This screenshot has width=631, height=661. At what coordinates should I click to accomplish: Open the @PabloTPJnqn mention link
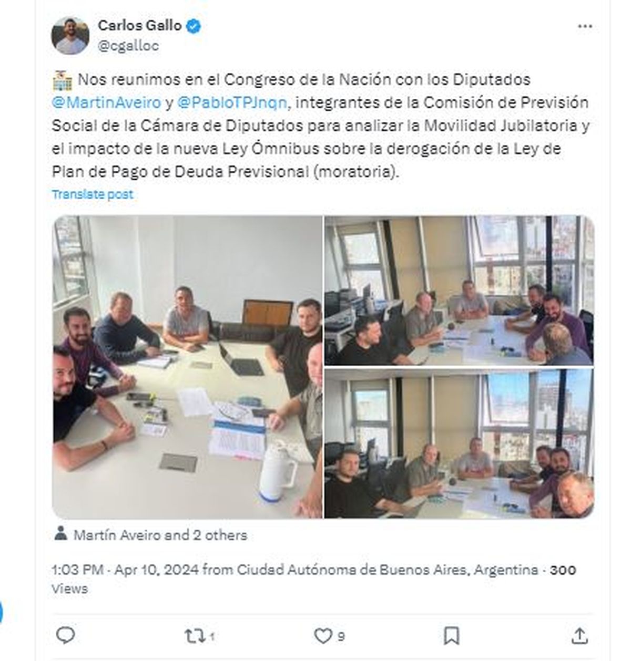click(x=232, y=102)
